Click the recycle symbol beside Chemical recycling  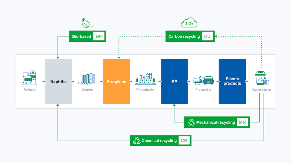click(137, 140)
